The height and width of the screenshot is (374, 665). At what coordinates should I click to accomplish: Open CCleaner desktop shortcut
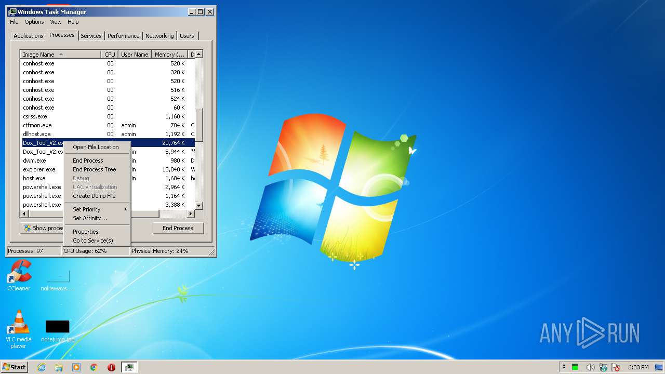(19, 275)
